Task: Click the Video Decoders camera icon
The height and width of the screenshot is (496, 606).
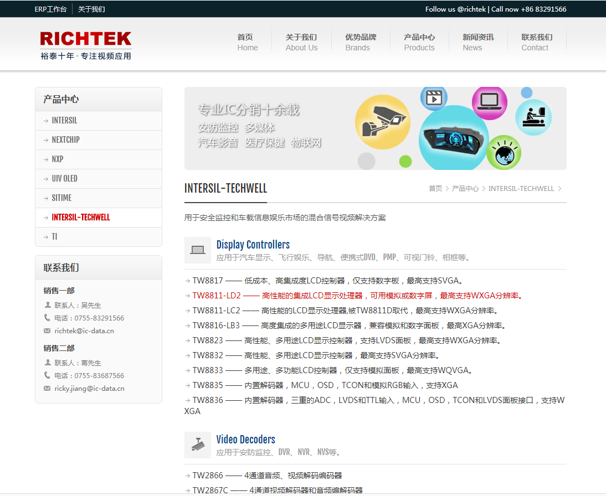Action: pos(198,445)
